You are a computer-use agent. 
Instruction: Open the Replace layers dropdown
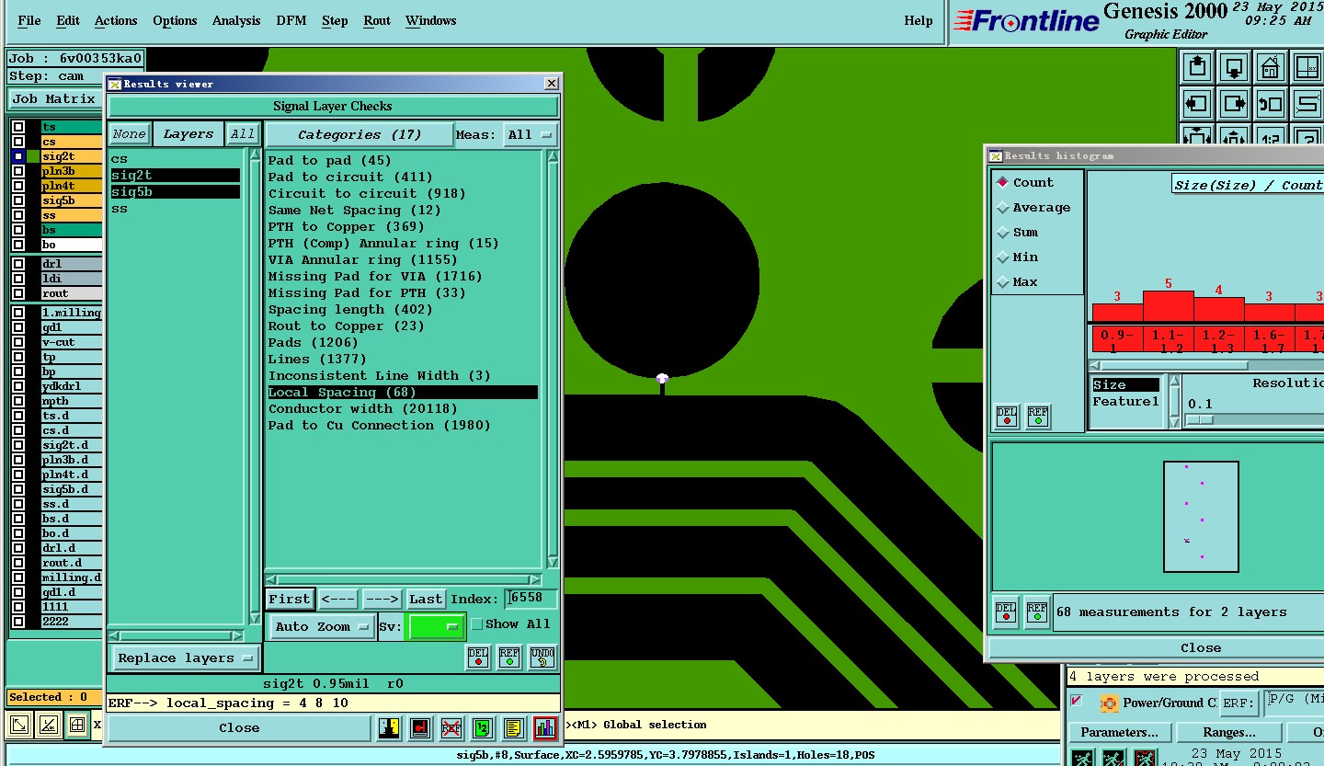(x=185, y=658)
